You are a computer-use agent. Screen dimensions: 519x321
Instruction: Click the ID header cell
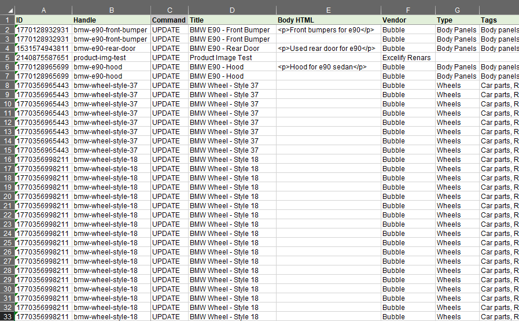43,20
